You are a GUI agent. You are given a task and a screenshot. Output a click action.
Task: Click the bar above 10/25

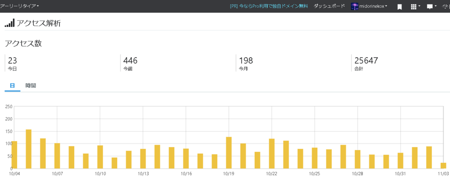click(x=315, y=158)
